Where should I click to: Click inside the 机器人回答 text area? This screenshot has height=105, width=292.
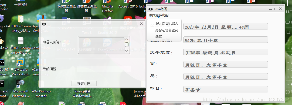point(101,45)
